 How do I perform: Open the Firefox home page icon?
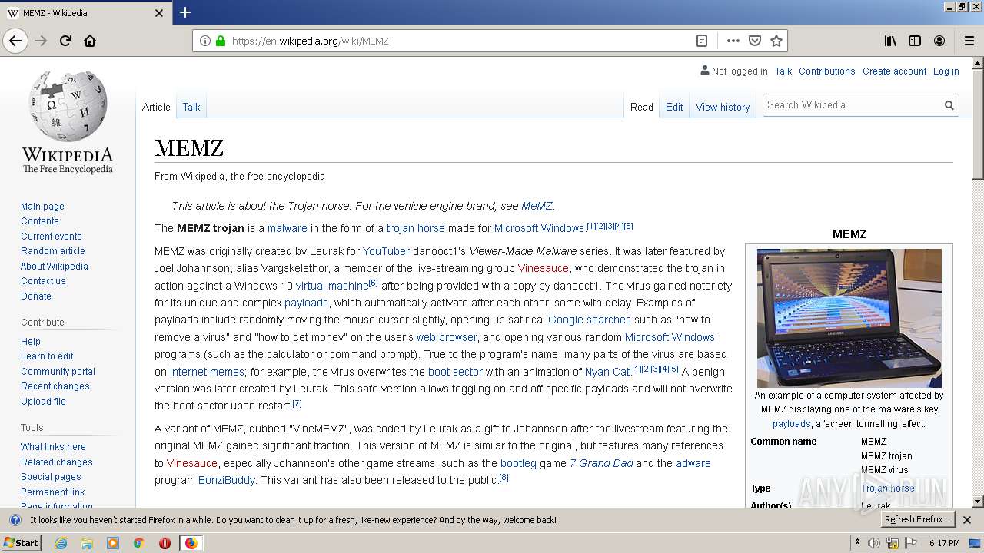[x=90, y=41]
